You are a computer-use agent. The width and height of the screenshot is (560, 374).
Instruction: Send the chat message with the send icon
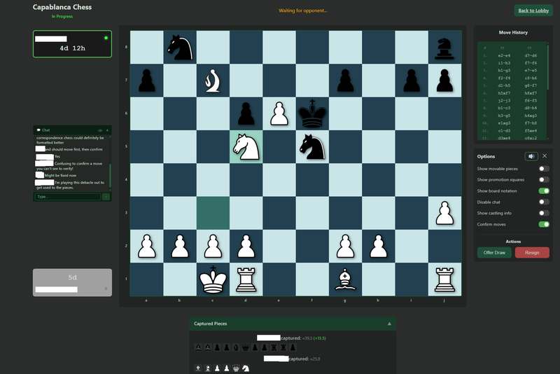(106, 197)
